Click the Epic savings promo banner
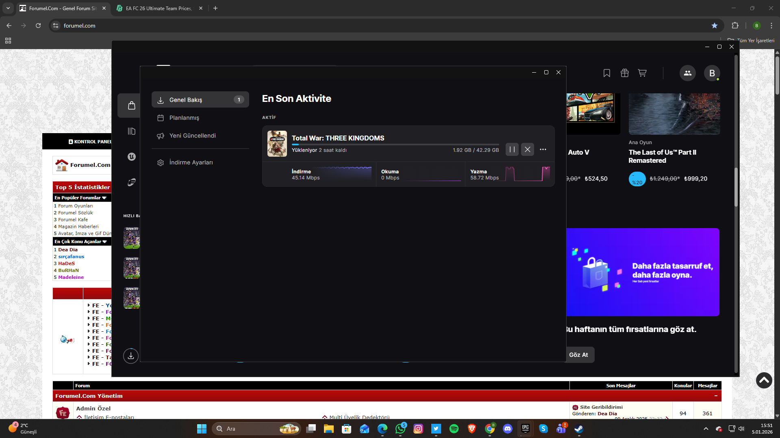This screenshot has height=438, width=780. tap(643, 272)
